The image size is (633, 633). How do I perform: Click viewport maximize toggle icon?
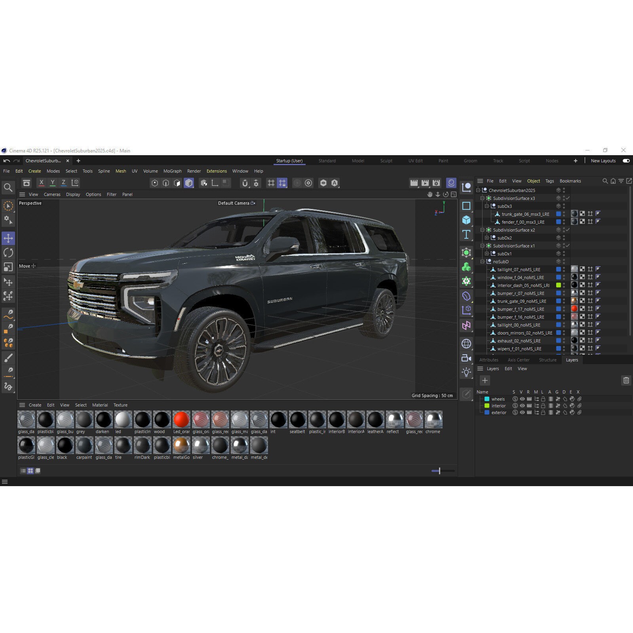click(454, 194)
